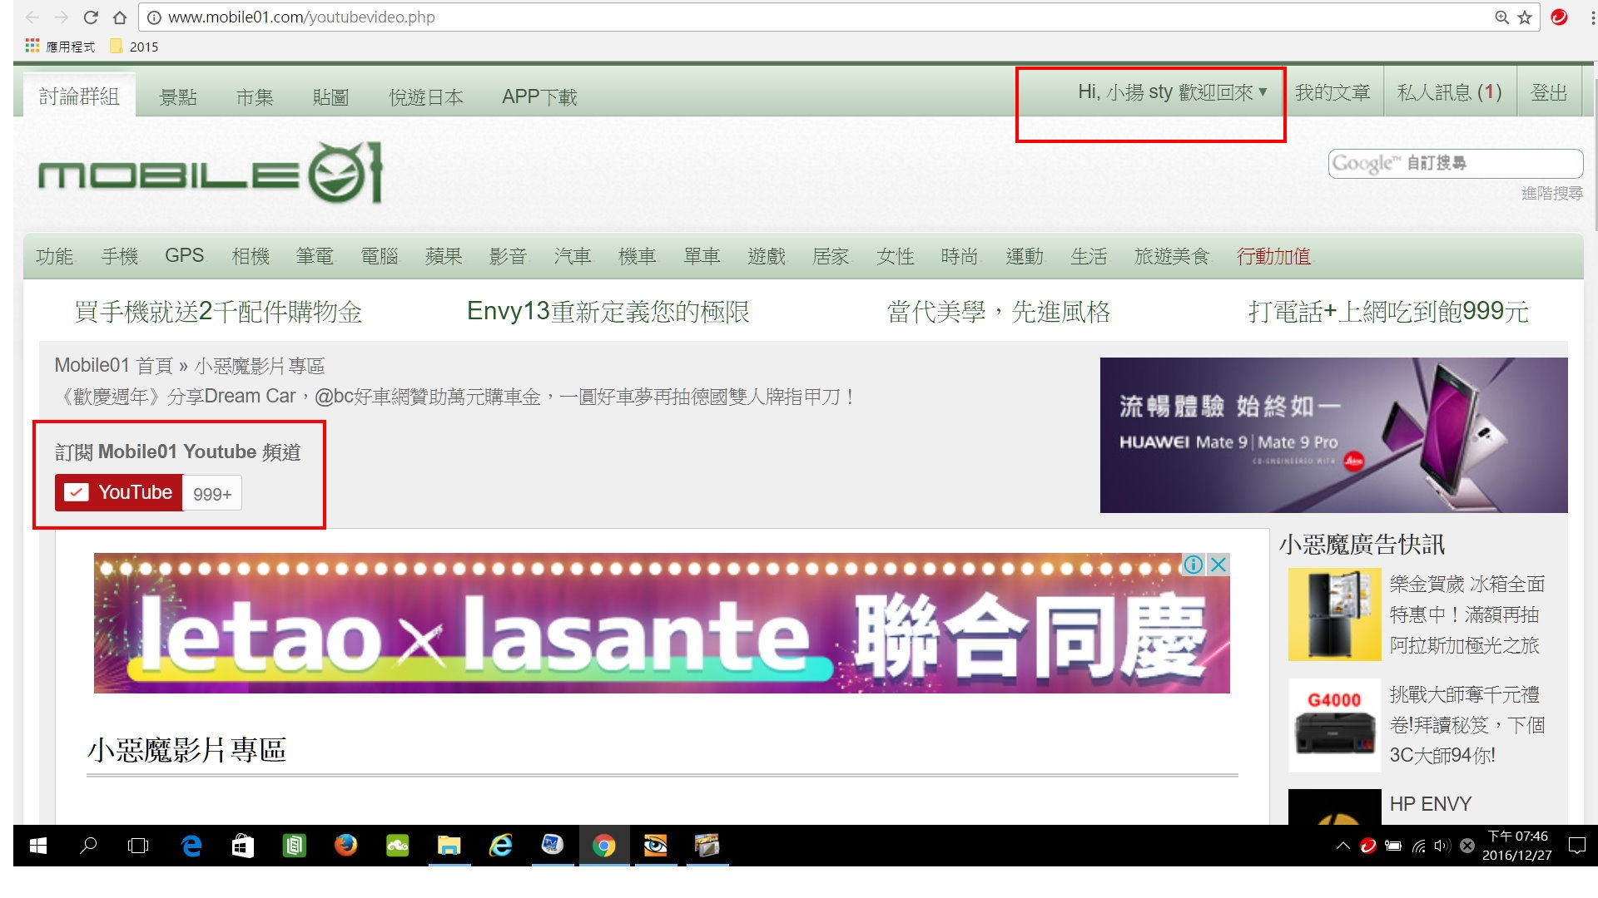Viewport: 1598px width, 898px height.
Task: Click the browser back arrow
Action: tap(32, 17)
